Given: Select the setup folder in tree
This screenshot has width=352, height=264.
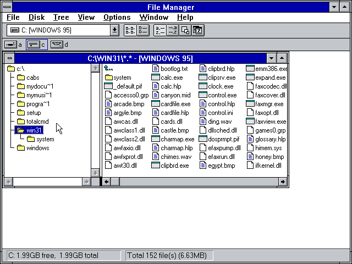Looking at the screenshot, I should (x=29, y=113).
